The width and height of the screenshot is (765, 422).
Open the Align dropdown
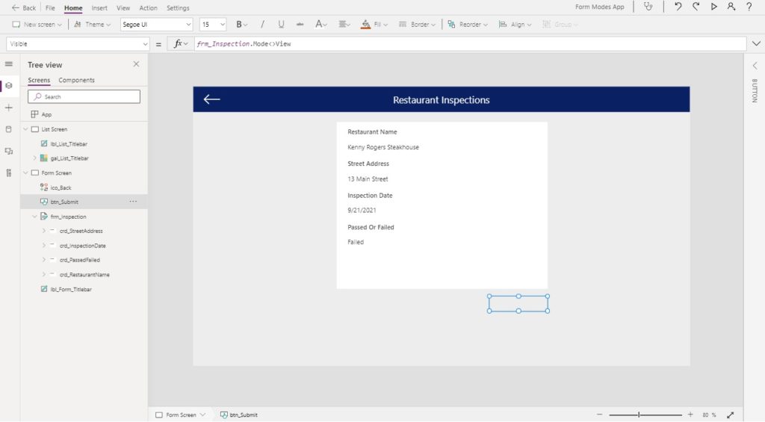point(515,25)
